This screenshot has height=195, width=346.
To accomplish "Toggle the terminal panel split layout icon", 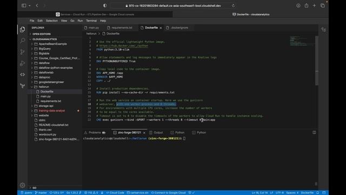I will [x=314, y=132].
